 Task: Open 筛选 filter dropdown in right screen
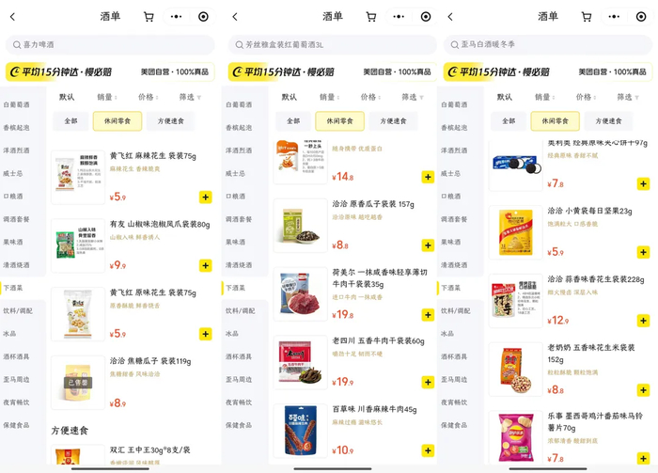[628, 97]
